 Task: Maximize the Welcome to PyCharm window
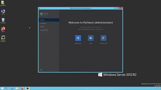pos(117,8)
